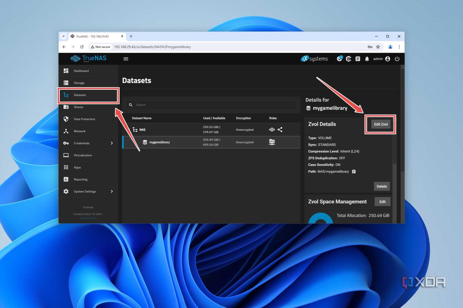Open the Dashboard sidebar item

coord(88,71)
